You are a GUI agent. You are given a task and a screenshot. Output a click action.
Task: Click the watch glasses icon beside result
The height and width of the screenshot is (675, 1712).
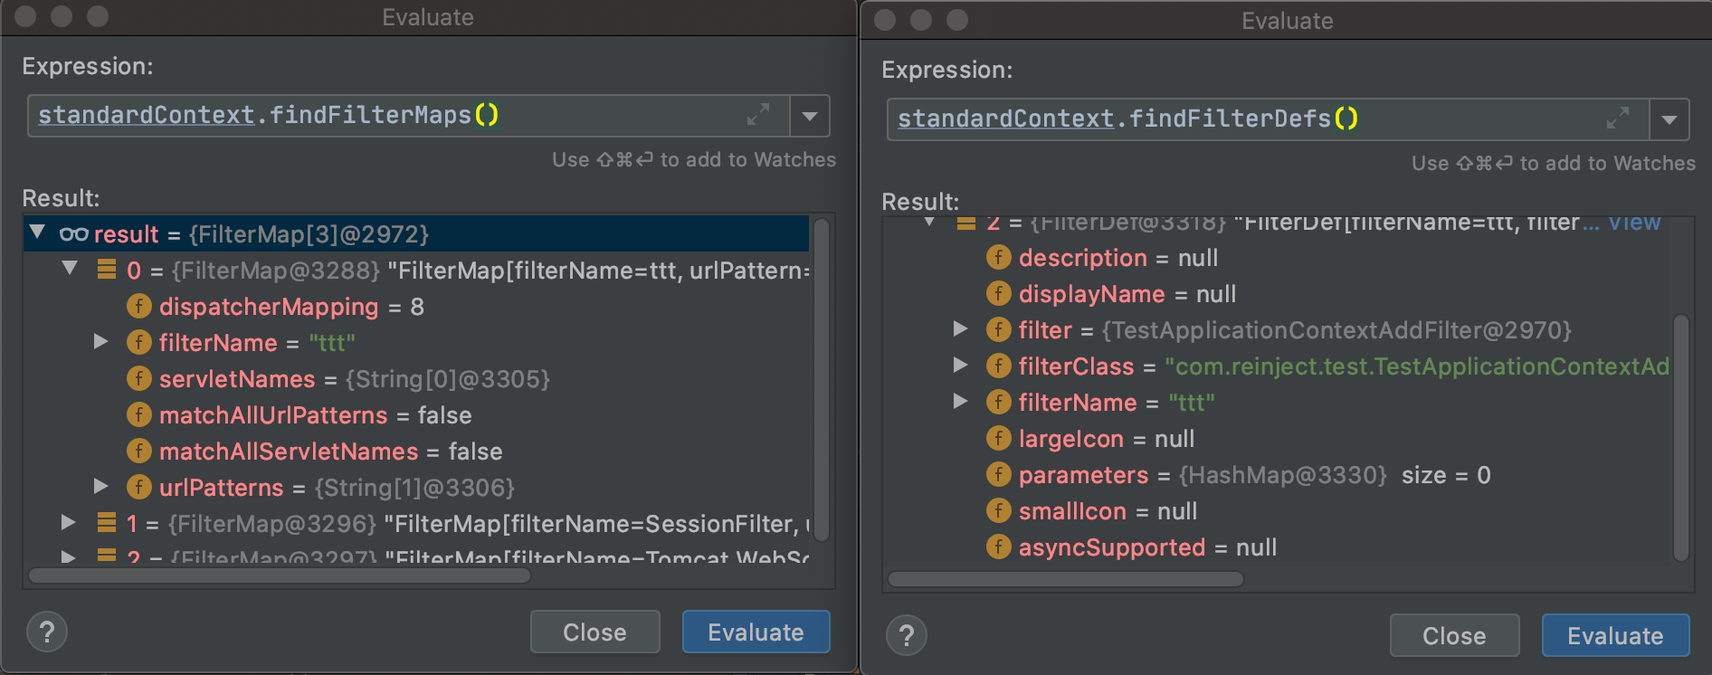click(73, 234)
